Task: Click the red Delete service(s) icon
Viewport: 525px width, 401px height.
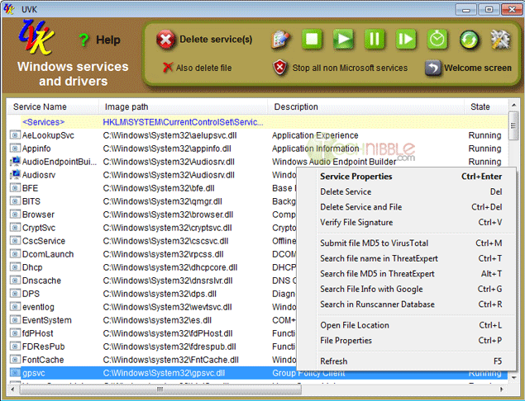Action: pyautogui.click(x=165, y=40)
